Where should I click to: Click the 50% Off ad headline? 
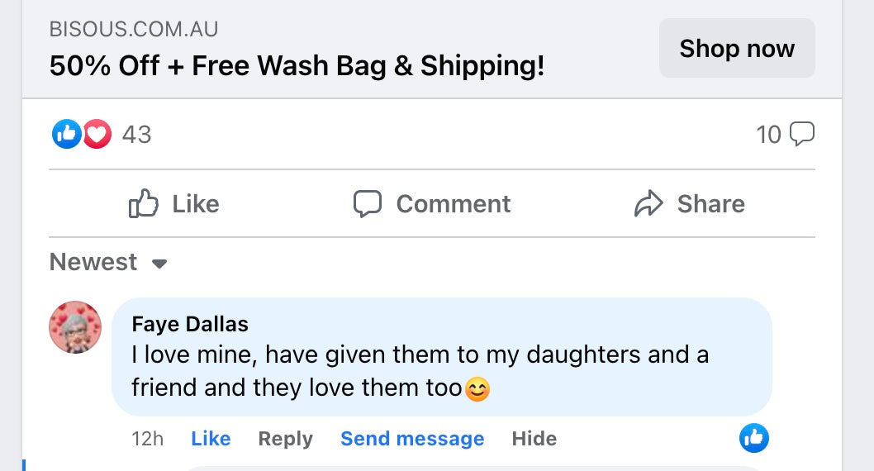coord(297,66)
